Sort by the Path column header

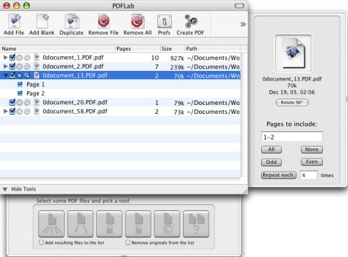click(213, 49)
